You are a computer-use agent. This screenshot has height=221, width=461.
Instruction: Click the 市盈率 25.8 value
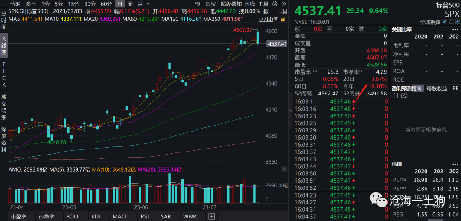click(x=334, y=71)
